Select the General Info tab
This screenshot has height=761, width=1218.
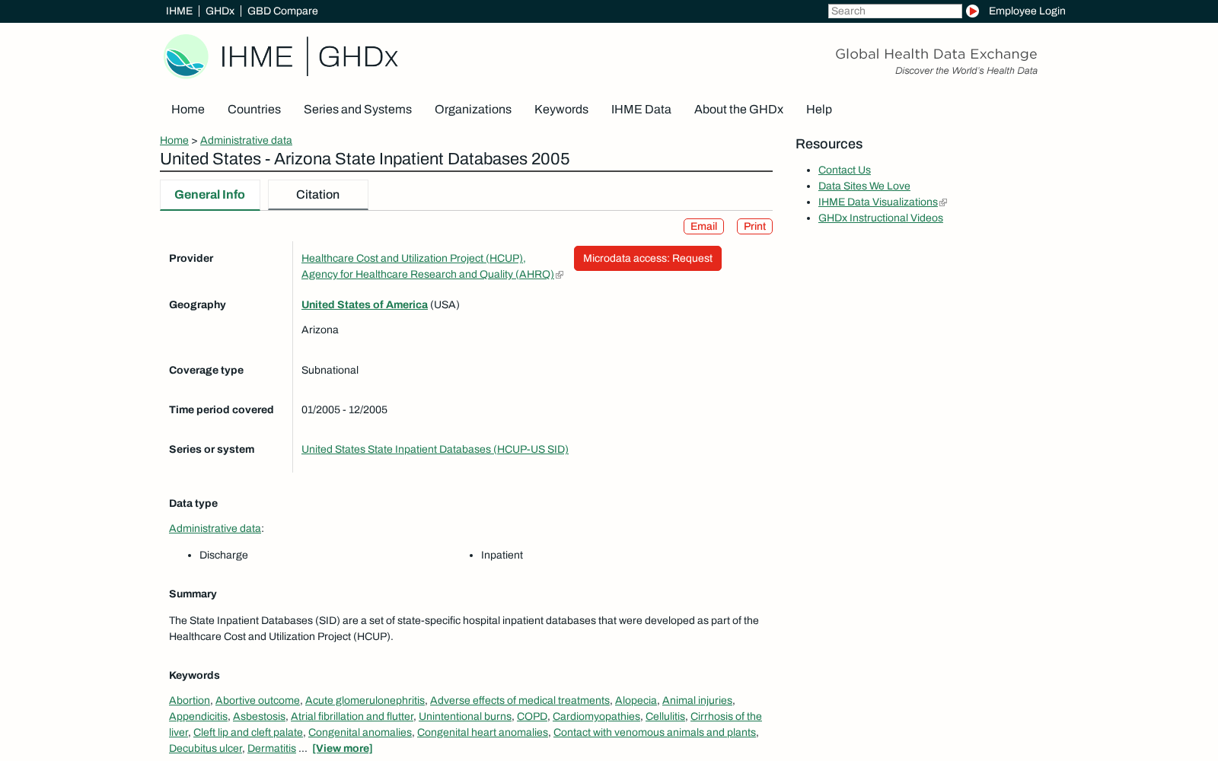coord(210,195)
